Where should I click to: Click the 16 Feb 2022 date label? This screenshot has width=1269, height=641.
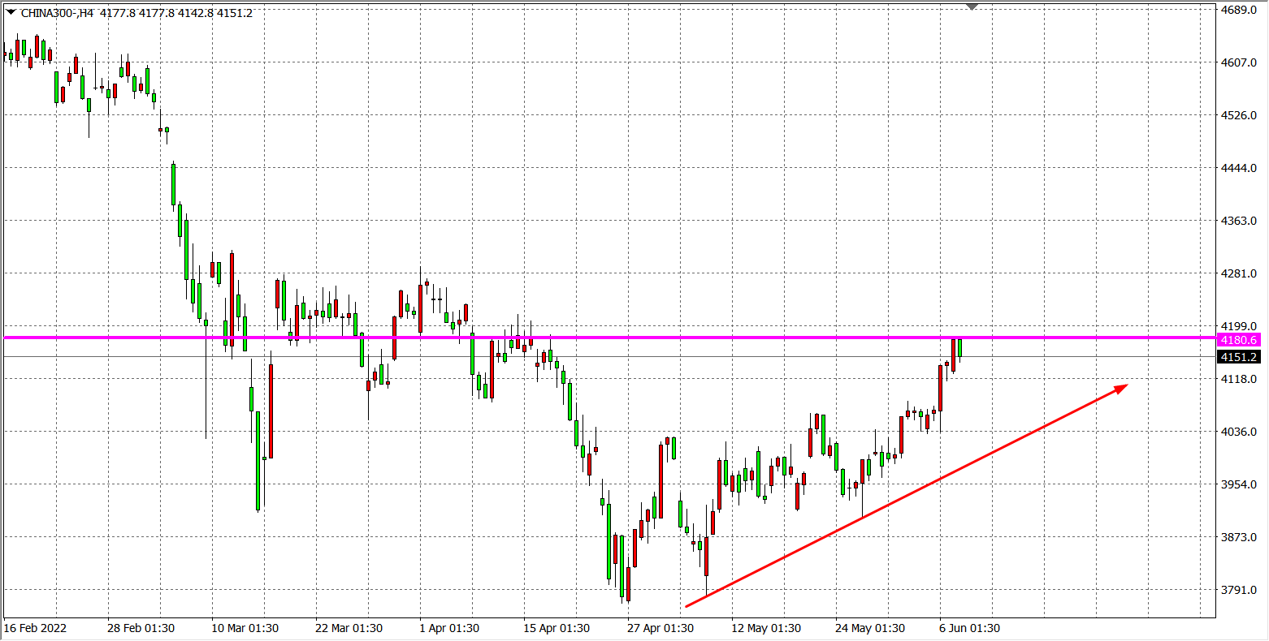[36, 629]
